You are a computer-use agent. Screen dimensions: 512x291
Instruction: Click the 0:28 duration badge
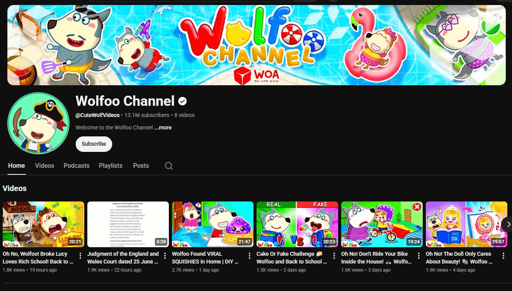[x=161, y=241]
